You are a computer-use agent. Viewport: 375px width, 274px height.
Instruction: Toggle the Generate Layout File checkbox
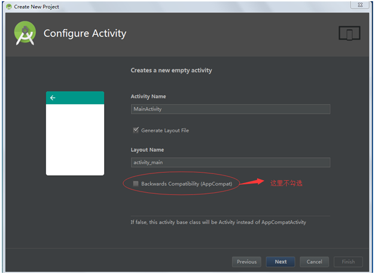[x=136, y=130]
